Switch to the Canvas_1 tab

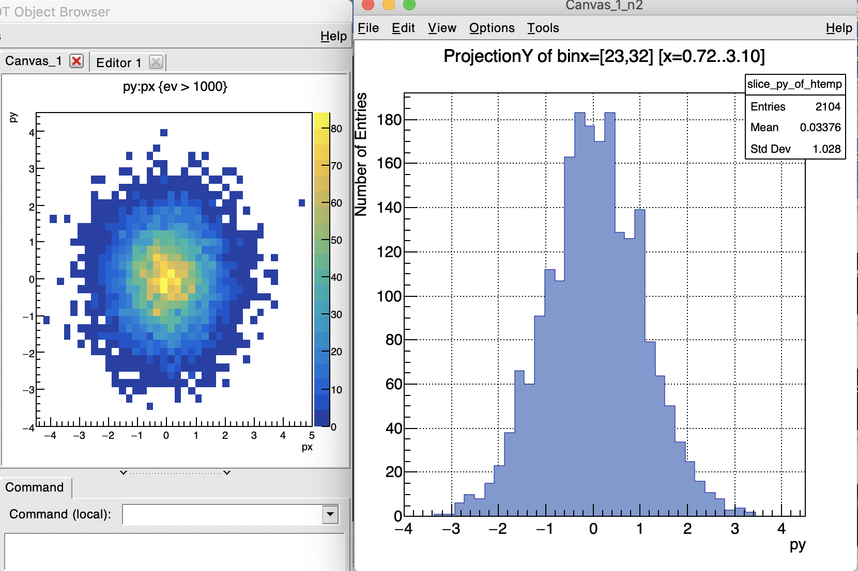(x=34, y=61)
